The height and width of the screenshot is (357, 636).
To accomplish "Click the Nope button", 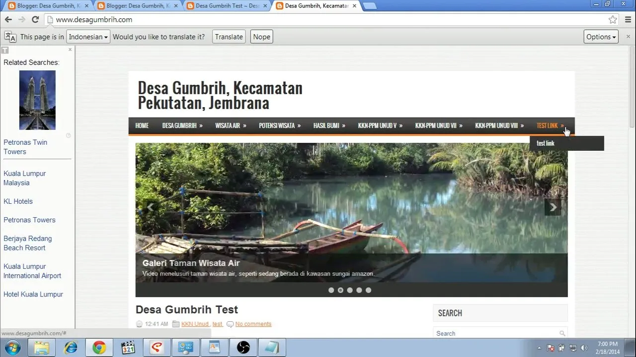I will click(x=261, y=37).
